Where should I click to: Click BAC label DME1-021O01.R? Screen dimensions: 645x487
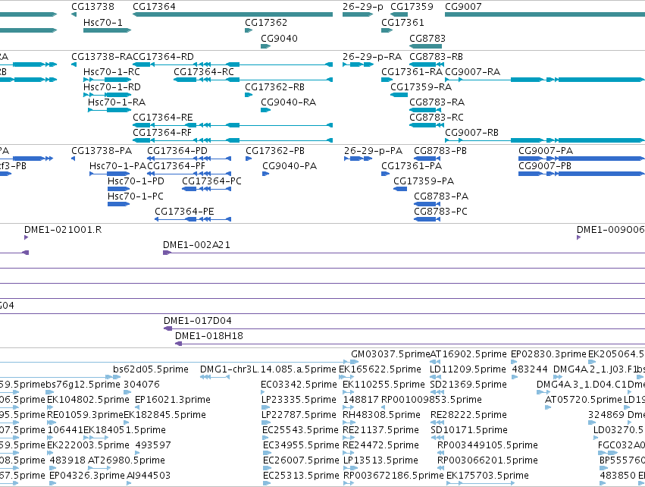pyautogui.click(x=63, y=229)
